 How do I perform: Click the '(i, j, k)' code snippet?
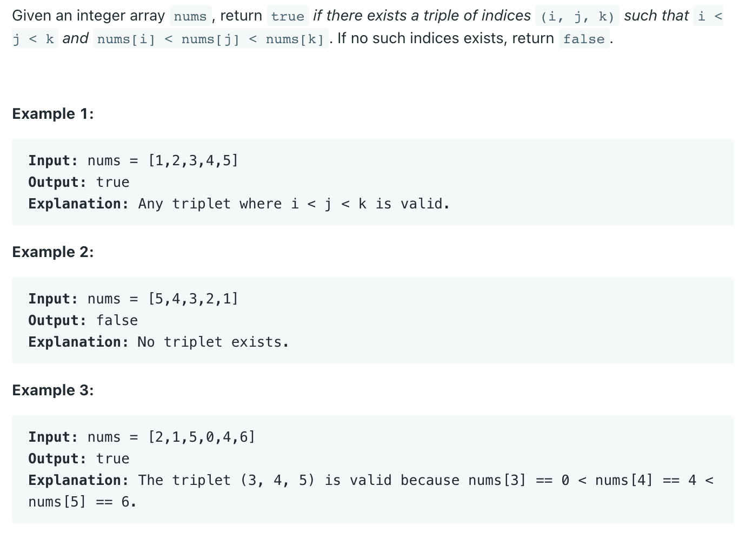[577, 16]
